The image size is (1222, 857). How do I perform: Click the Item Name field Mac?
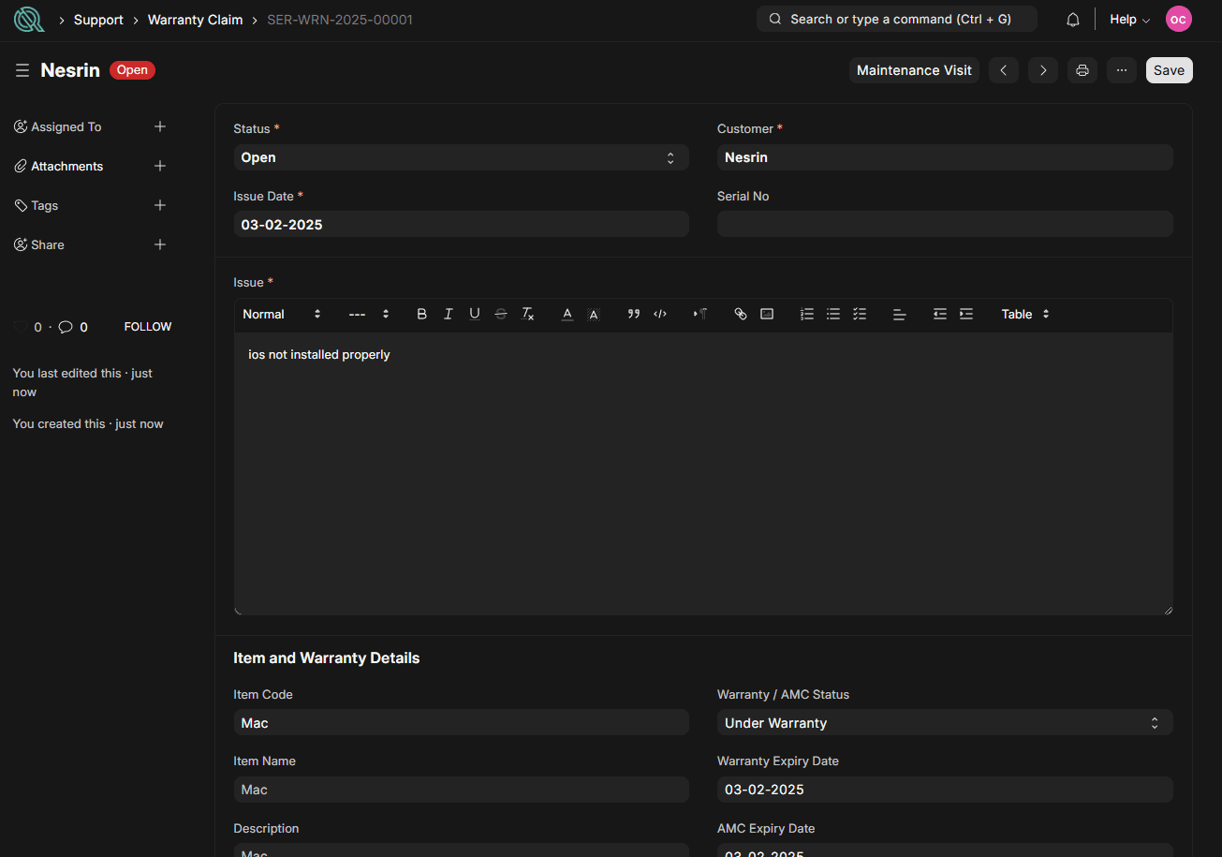(x=461, y=790)
